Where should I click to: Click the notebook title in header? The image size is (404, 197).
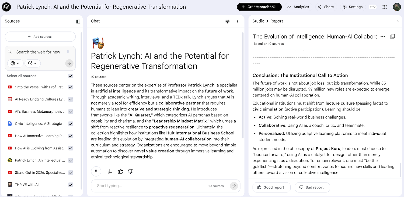(x=101, y=7)
